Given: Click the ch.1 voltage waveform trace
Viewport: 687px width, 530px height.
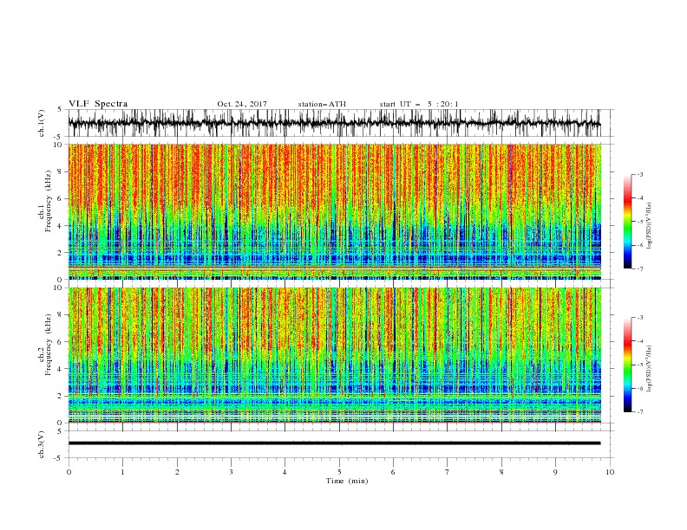Looking at the screenshot, I should click(x=334, y=123).
